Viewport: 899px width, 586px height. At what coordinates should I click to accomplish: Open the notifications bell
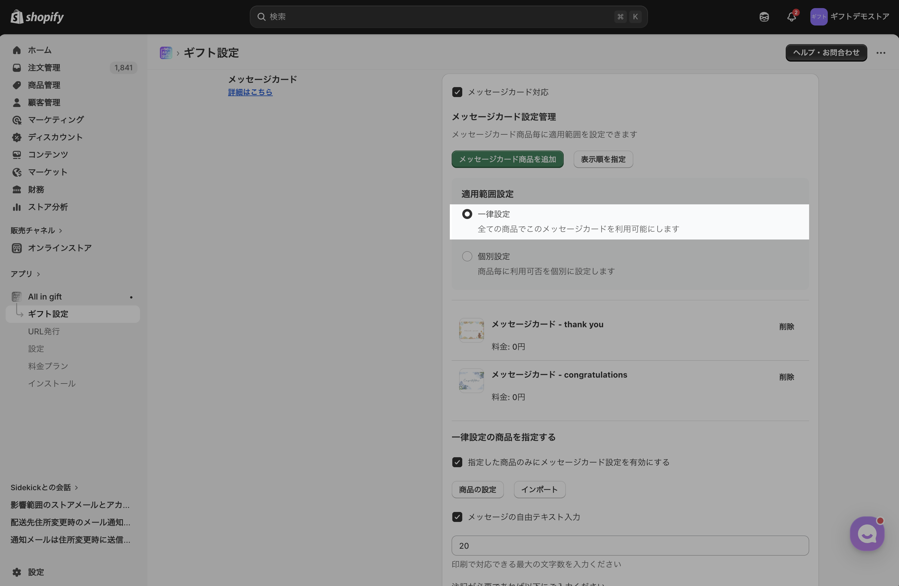coord(791,16)
